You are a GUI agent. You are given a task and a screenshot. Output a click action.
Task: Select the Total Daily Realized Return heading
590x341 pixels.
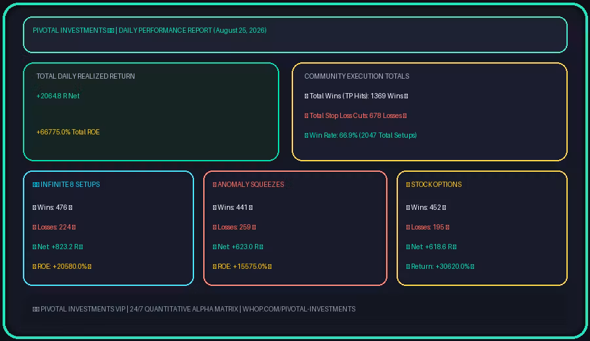coord(85,76)
